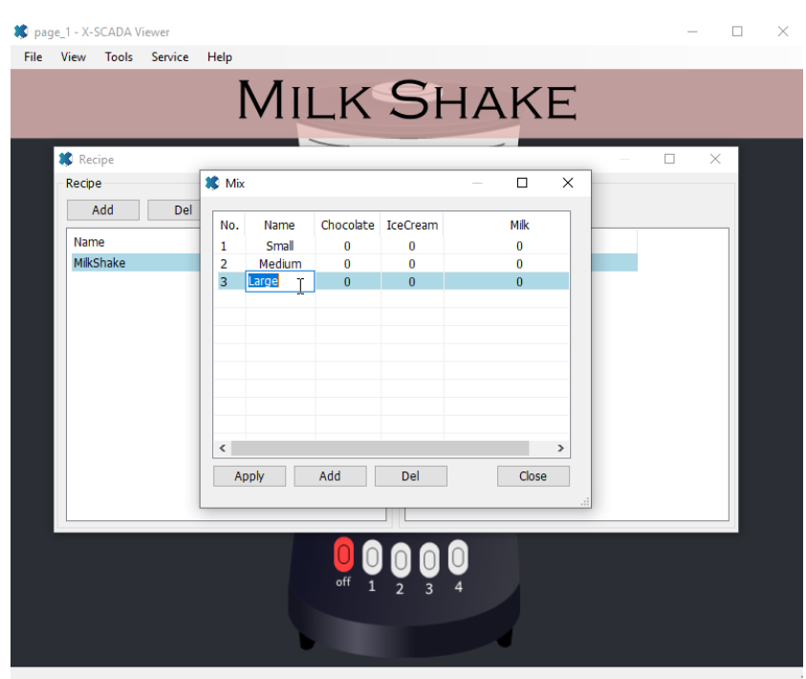This screenshot has width=806, height=679.
Task: Click the Add button in Mix dialog
Action: 330,476
